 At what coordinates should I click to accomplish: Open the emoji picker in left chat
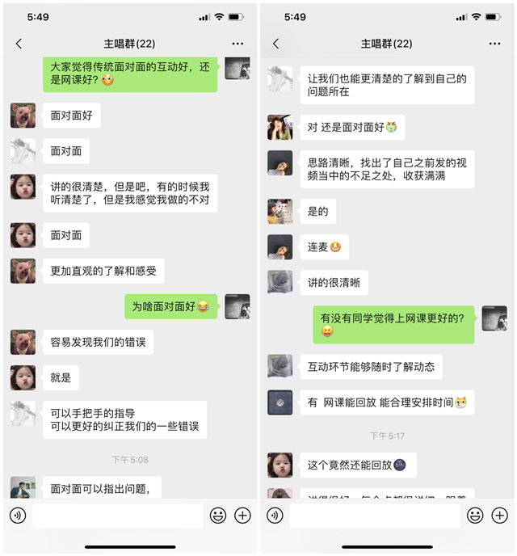click(x=218, y=516)
